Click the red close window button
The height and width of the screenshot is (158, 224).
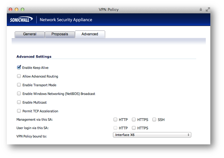pyautogui.click(x=10, y=9)
